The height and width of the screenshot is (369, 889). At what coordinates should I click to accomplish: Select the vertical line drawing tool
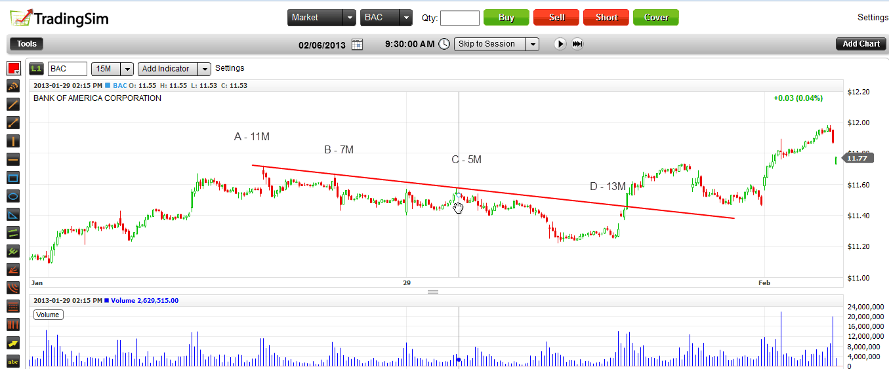[13, 141]
